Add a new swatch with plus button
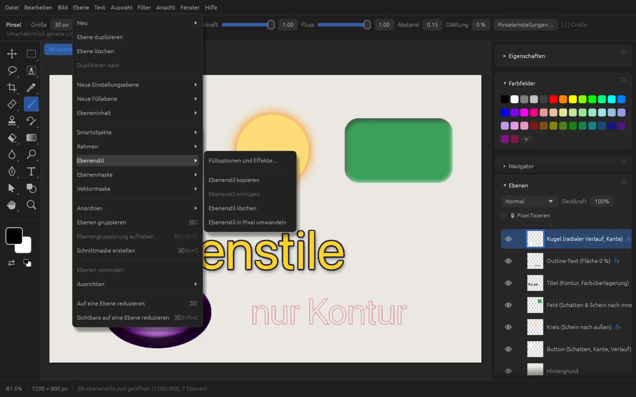The height and width of the screenshot is (397, 636). click(x=526, y=139)
